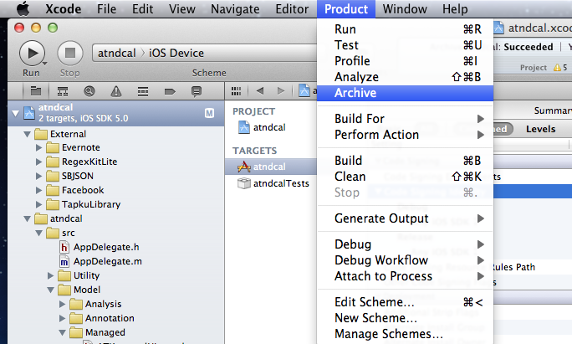
Task: Choose Analyze in the Product menu
Action: pyautogui.click(x=405, y=77)
